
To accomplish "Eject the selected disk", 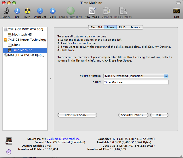I will tap(52, 11).
